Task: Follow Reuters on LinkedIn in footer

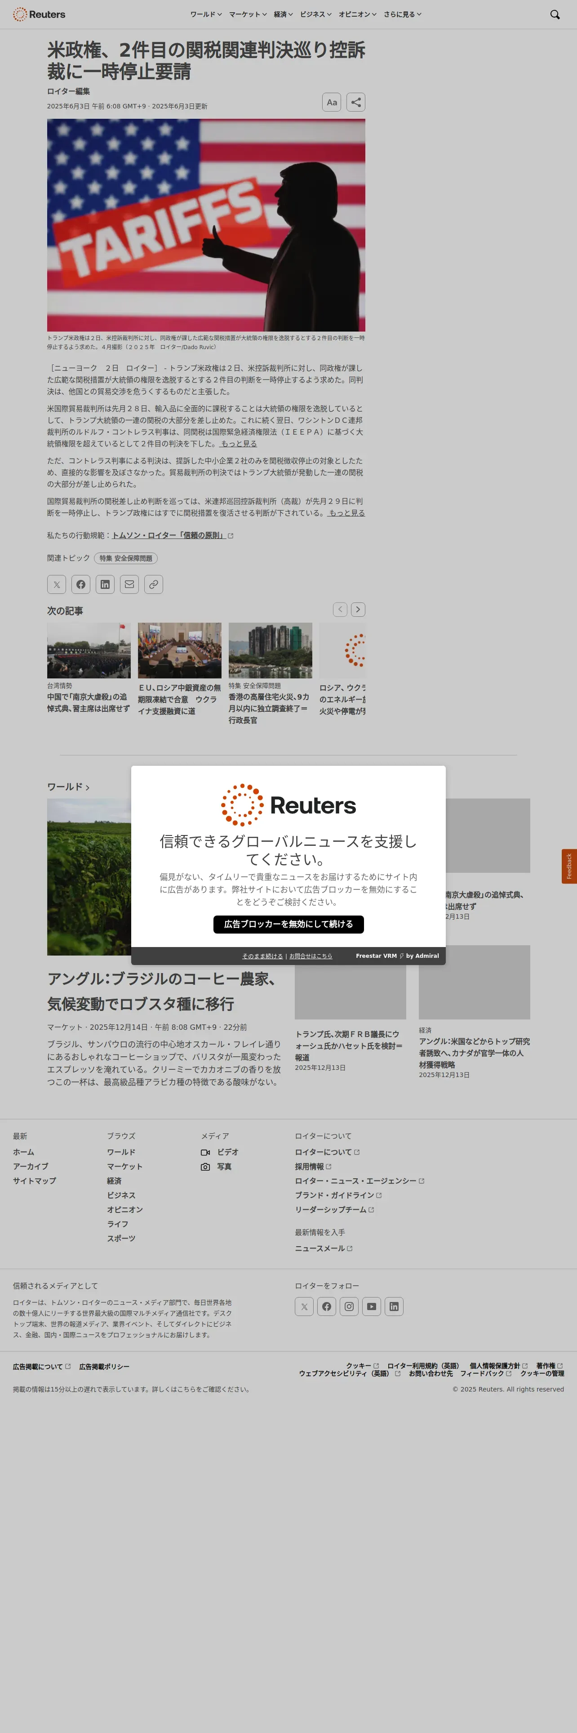Action: coord(394,1306)
